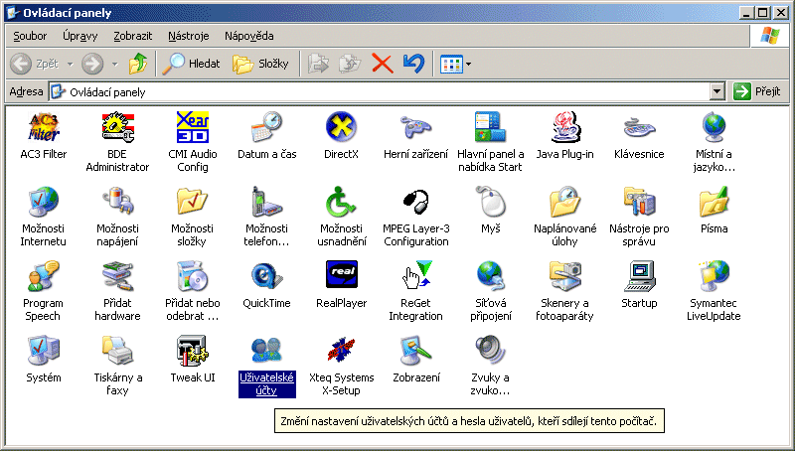Select the DirectX control panel icon
Image resolution: width=795 pixels, height=451 pixels.
[x=341, y=128]
